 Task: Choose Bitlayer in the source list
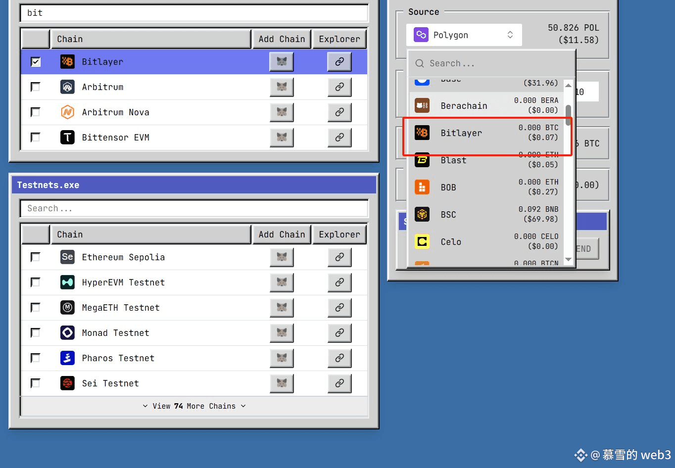pyautogui.click(x=486, y=133)
